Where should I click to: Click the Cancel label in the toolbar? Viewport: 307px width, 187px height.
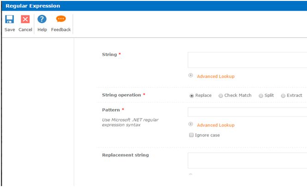click(25, 30)
